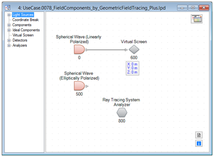Click the X Y Z position box

pyautogui.click(x=132, y=68)
